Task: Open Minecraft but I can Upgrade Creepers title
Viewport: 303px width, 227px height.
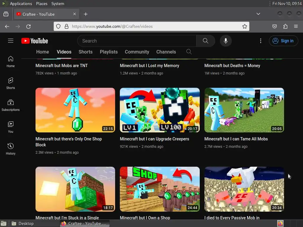Action: (154, 139)
